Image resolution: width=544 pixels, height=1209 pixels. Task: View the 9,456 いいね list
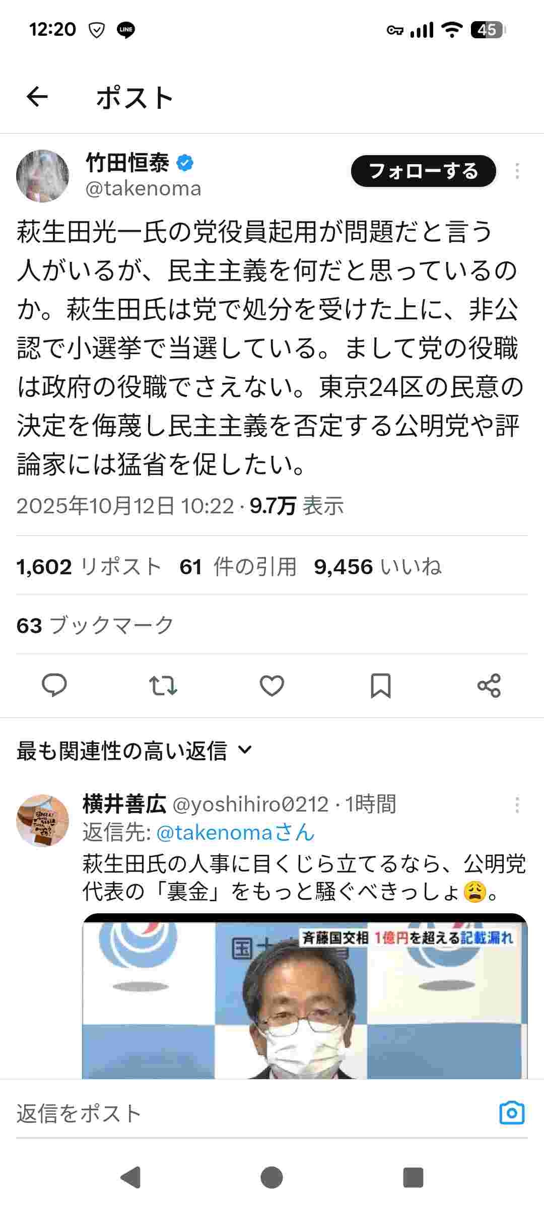[x=378, y=567]
